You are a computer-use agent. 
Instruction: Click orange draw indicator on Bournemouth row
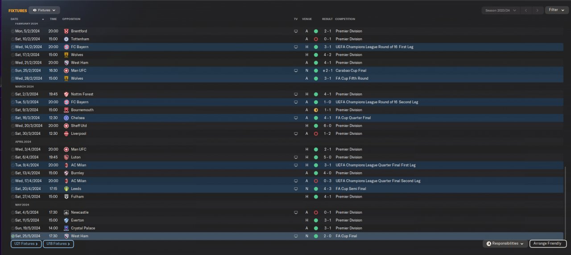coord(316,110)
